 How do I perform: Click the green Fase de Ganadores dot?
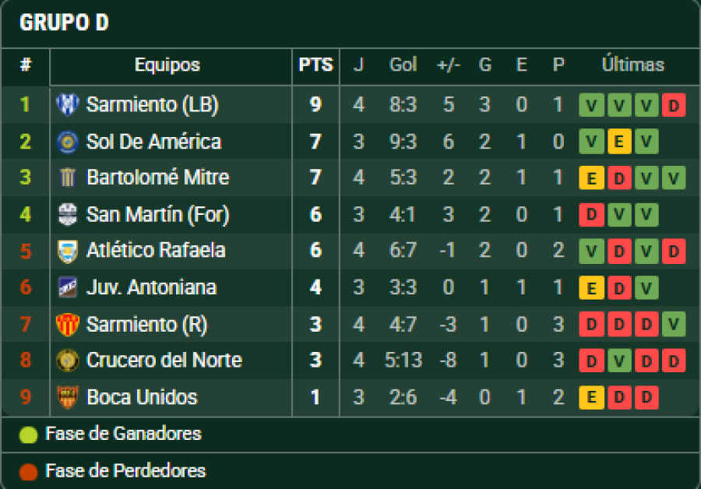[x=29, y=434]
